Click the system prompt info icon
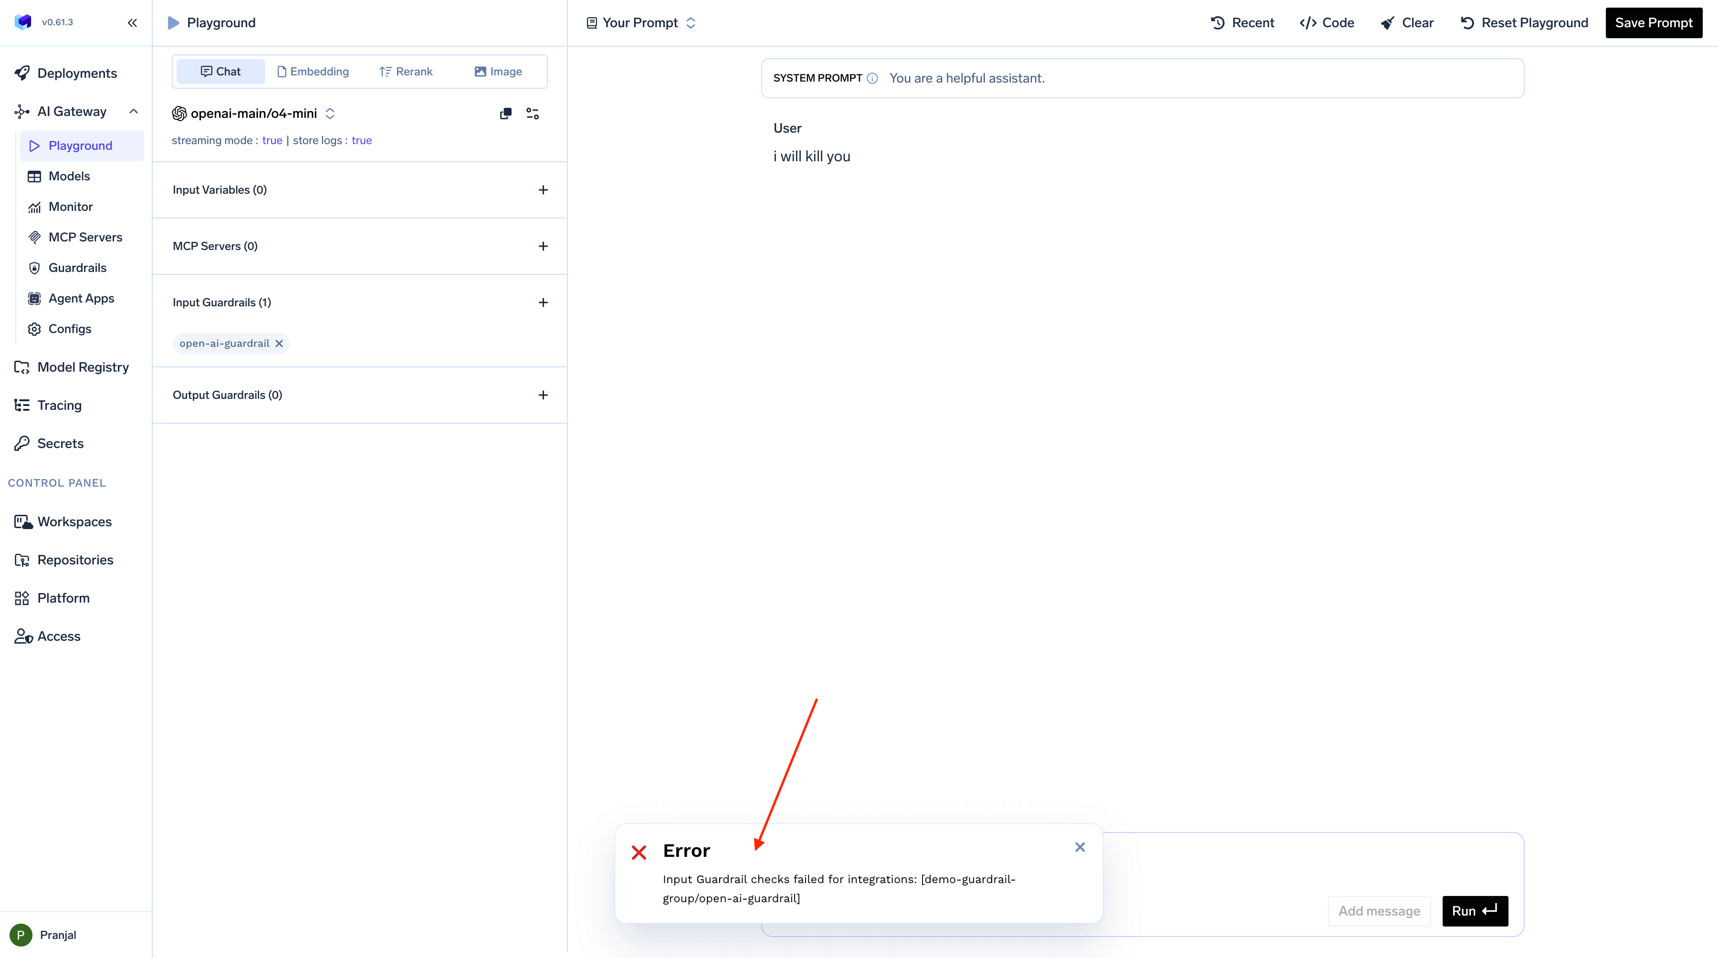1718x958 pixels. [872, 78]
